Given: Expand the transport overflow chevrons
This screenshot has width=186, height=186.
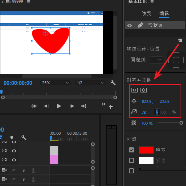Looking at the screenshot, I should coord(104,104).
